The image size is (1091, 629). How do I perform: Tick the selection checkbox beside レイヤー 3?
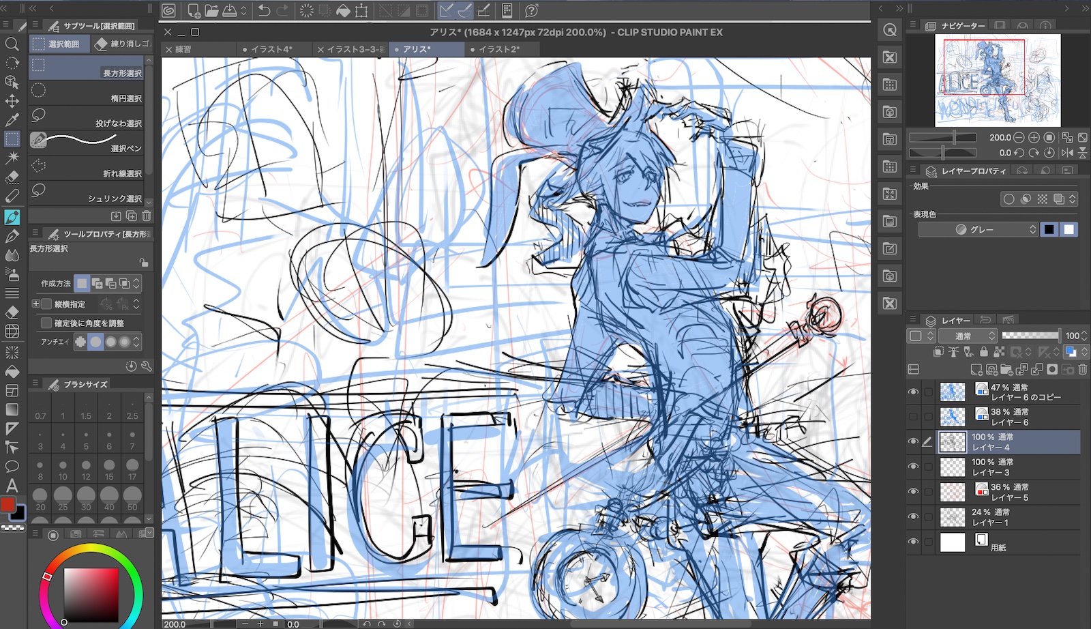(928, 467)
